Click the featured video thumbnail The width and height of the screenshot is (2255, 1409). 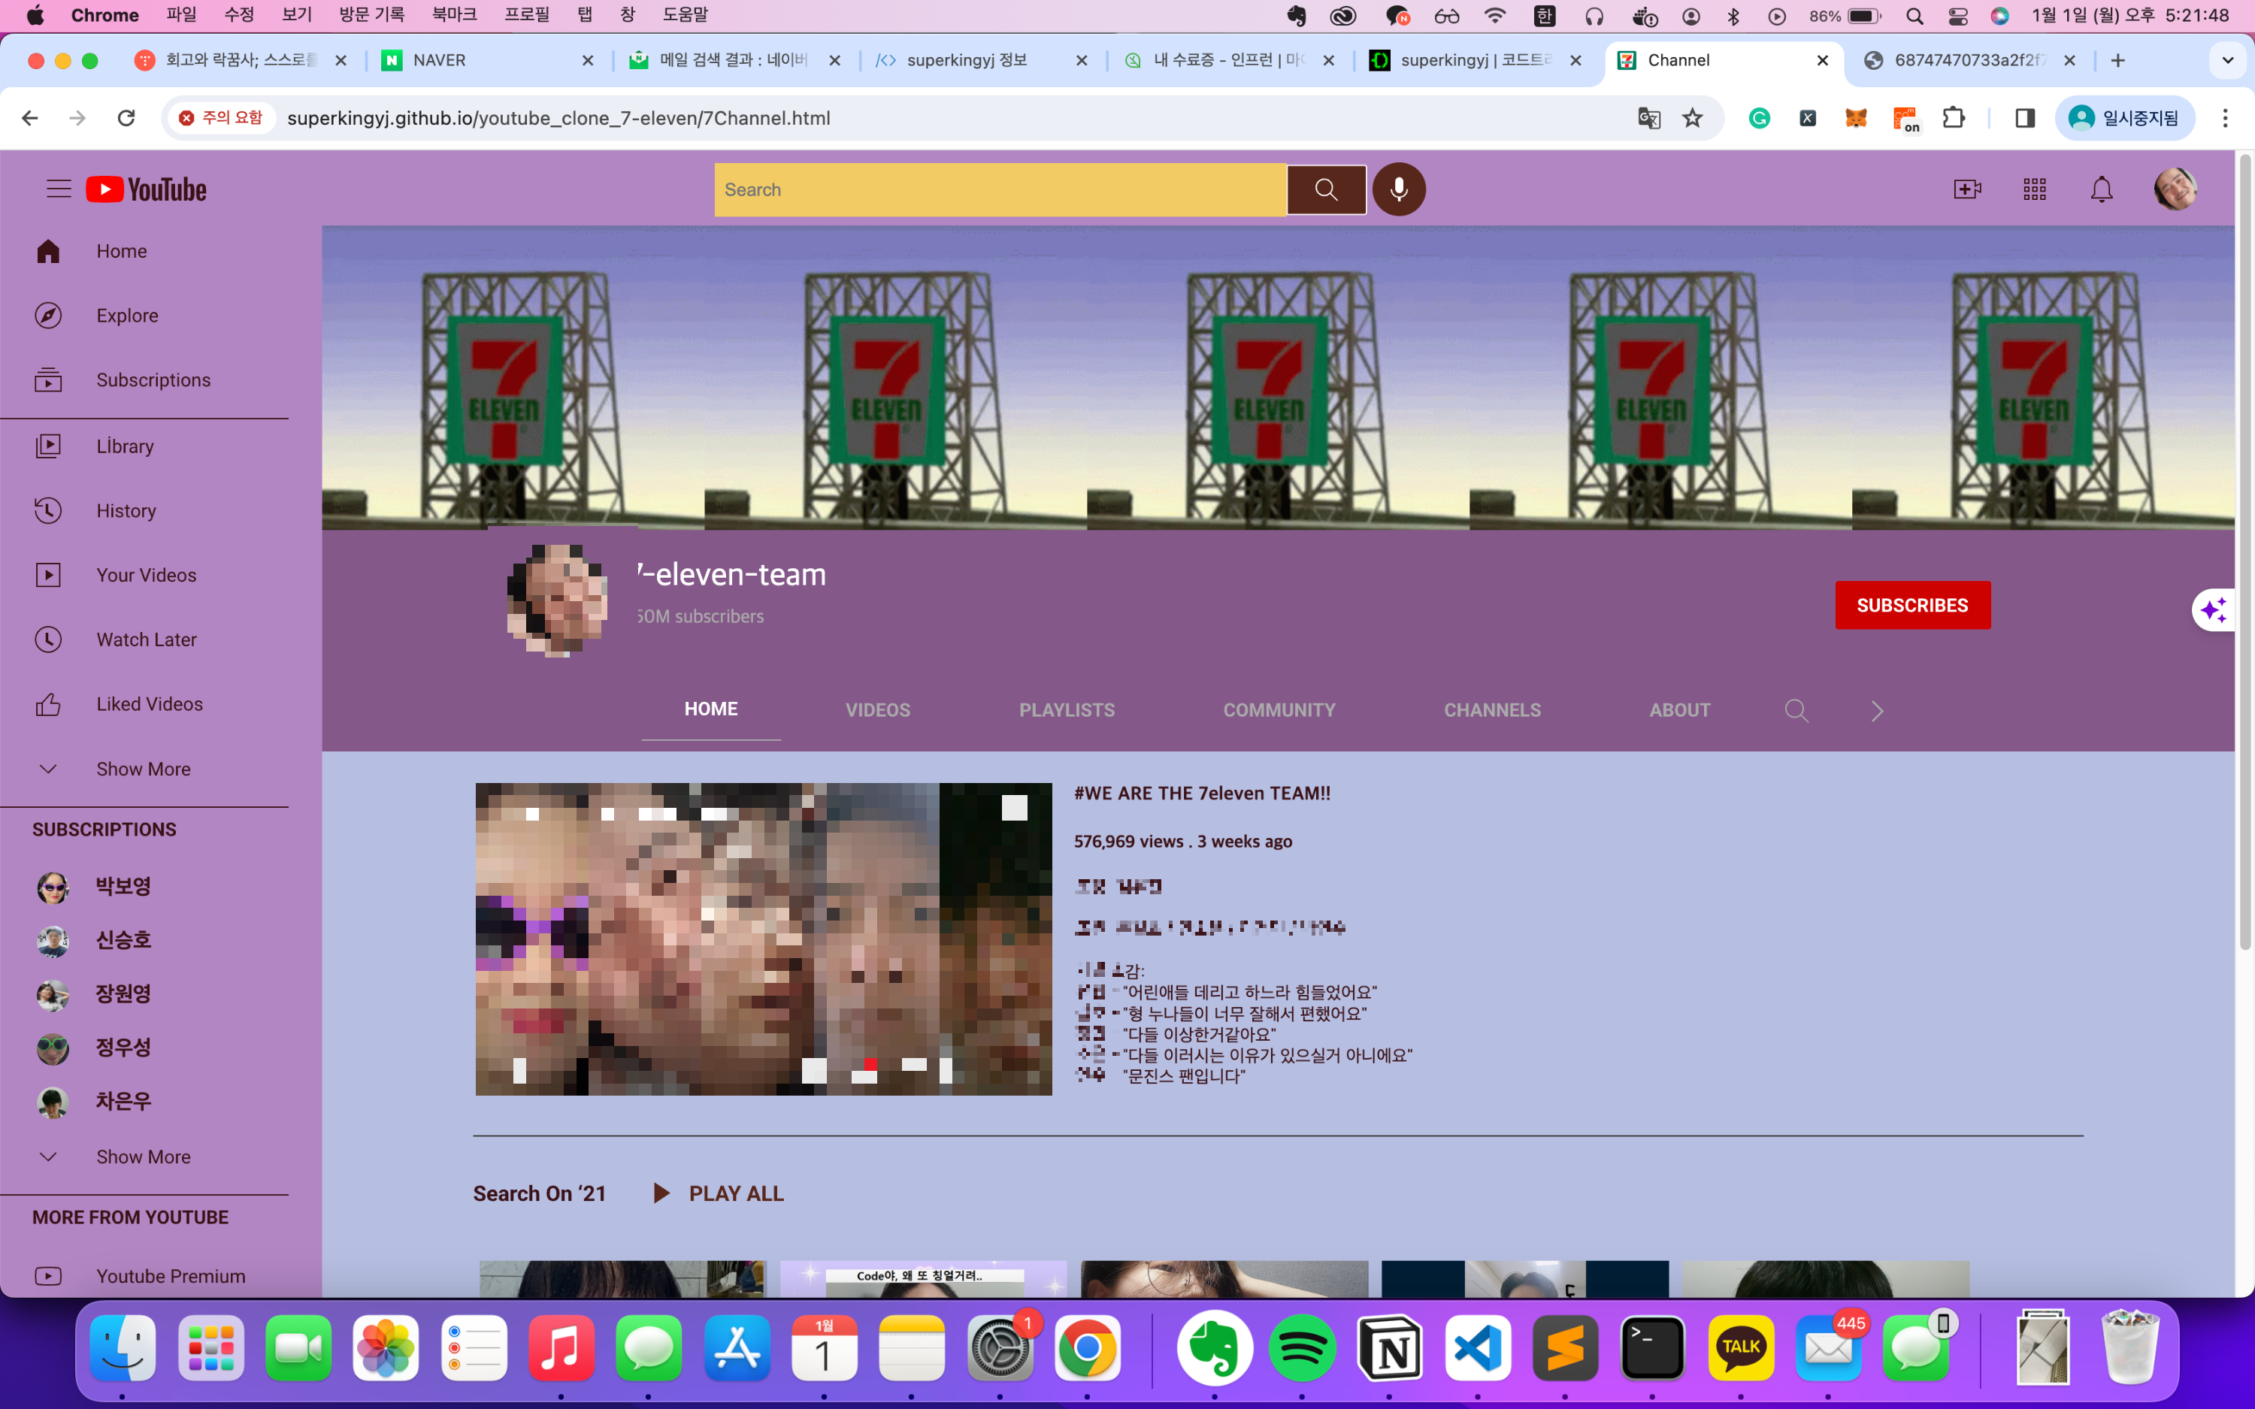(x=763, y=939)
